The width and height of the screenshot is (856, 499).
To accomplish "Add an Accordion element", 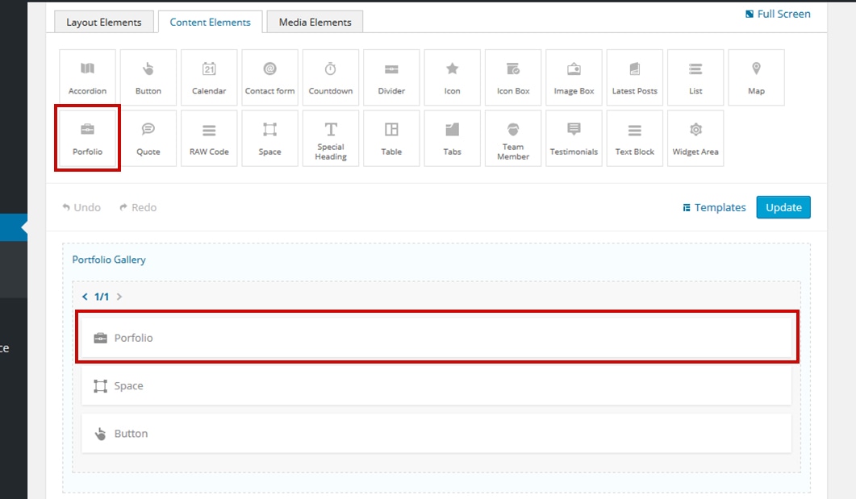I will tap(87, 77).
